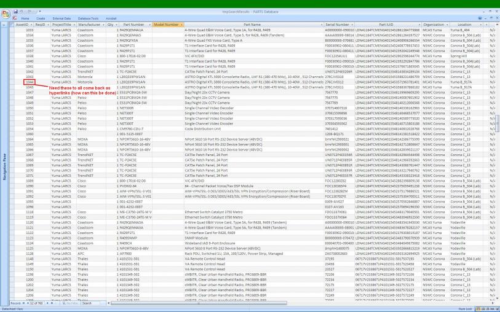This screenshot has width=500, height=312.
Task: Click the vertical scrollbar thumb
Action: (497, 123)
